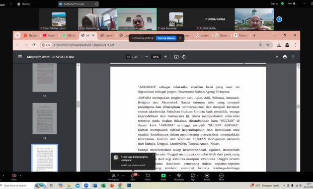Click the Chrome forward arrow
Viewport: 313px width, 189px height.
click(x=26, y=45)
